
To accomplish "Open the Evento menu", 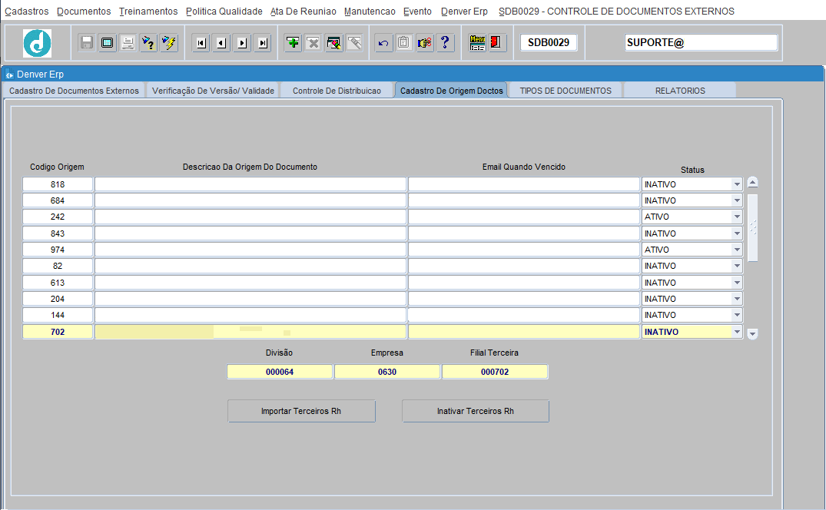I will pyautogui.click(x=418, y=11).
